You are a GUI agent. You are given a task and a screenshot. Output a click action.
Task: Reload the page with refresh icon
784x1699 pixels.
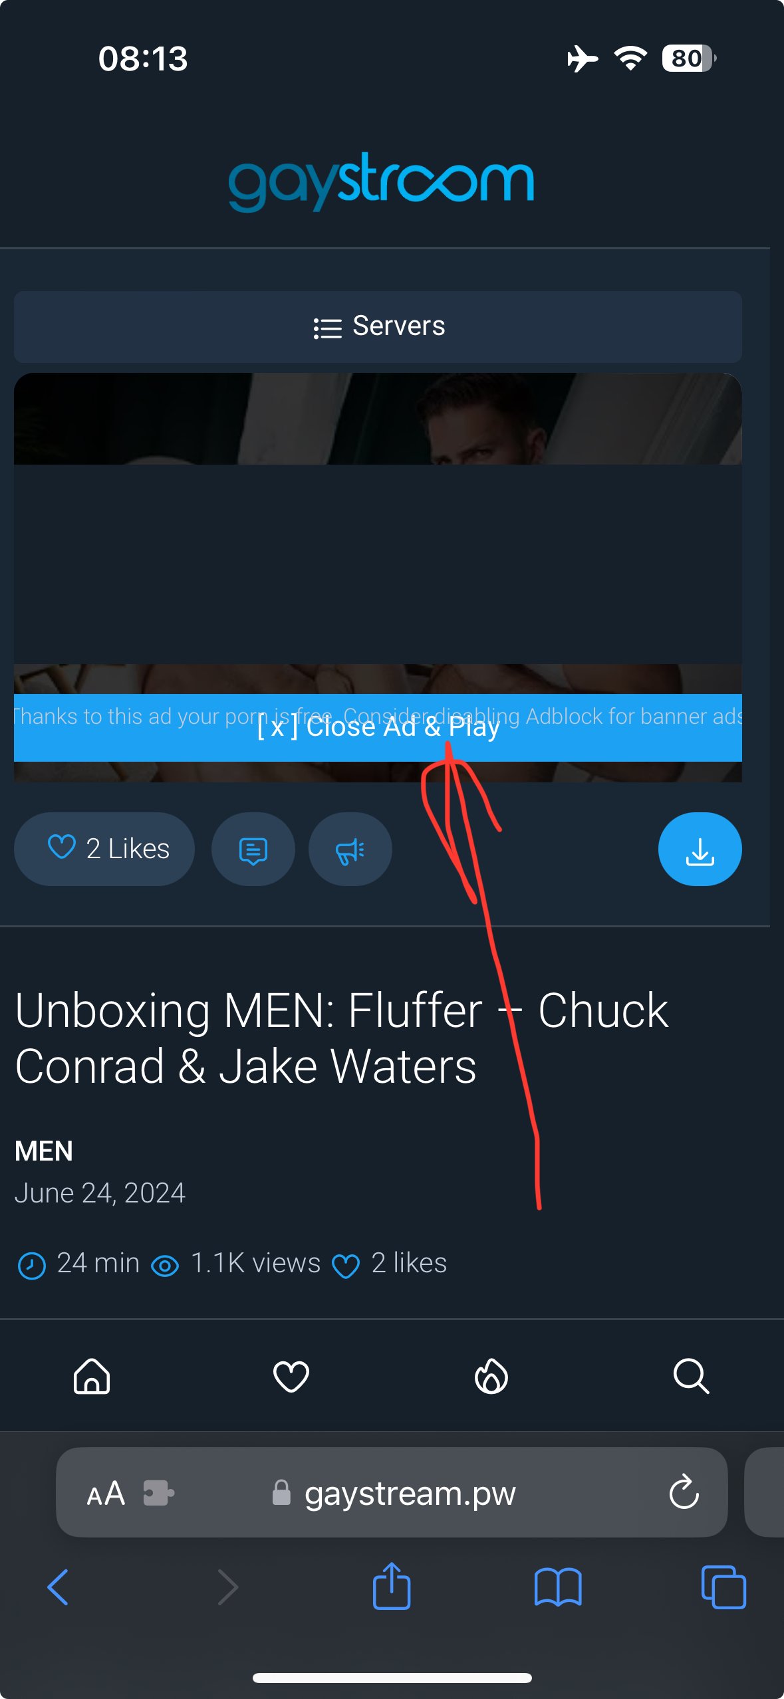pyautogui.click(x=684, y=1492)
